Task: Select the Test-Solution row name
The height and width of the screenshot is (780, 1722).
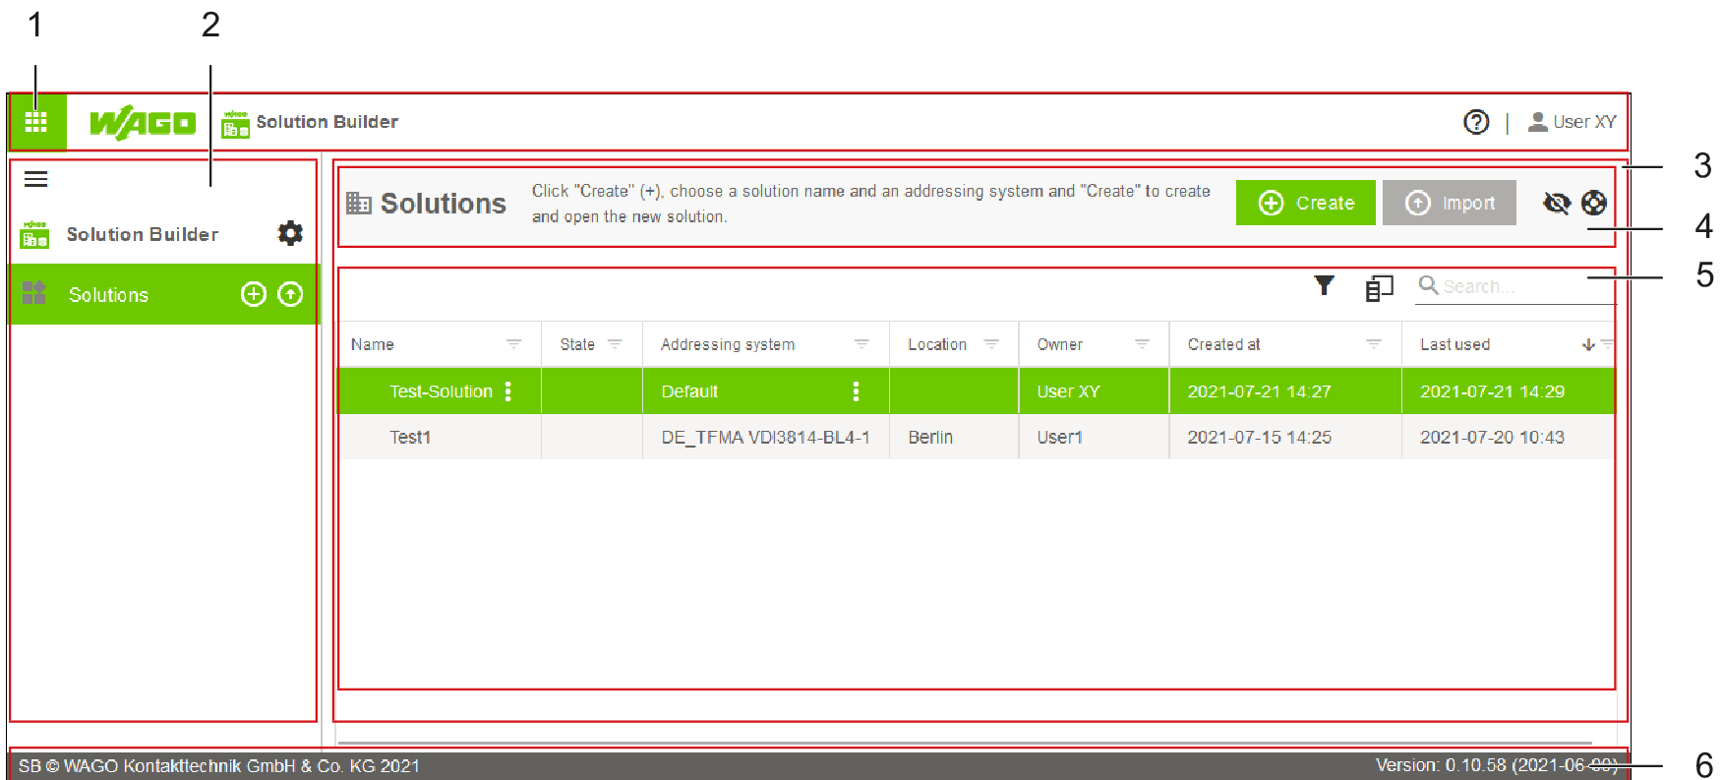Action: (x=441, y=391)
